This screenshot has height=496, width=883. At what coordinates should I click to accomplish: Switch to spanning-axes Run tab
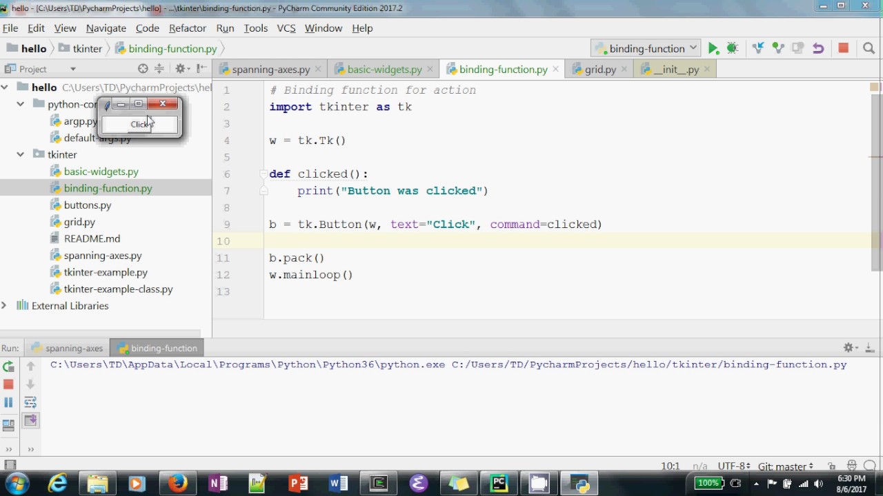click(x=66, y=348)
